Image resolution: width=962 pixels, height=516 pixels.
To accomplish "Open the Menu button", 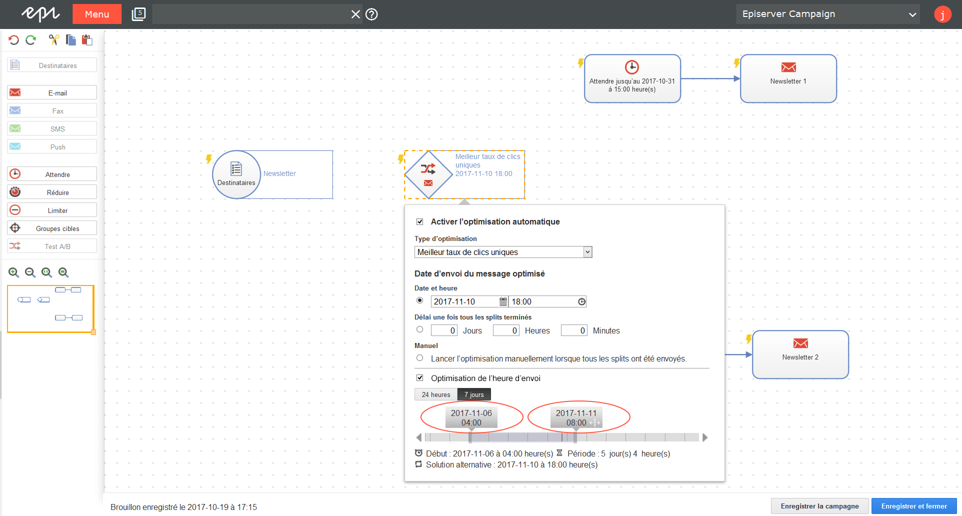I will pyautogui.click(x=97, y=14).
